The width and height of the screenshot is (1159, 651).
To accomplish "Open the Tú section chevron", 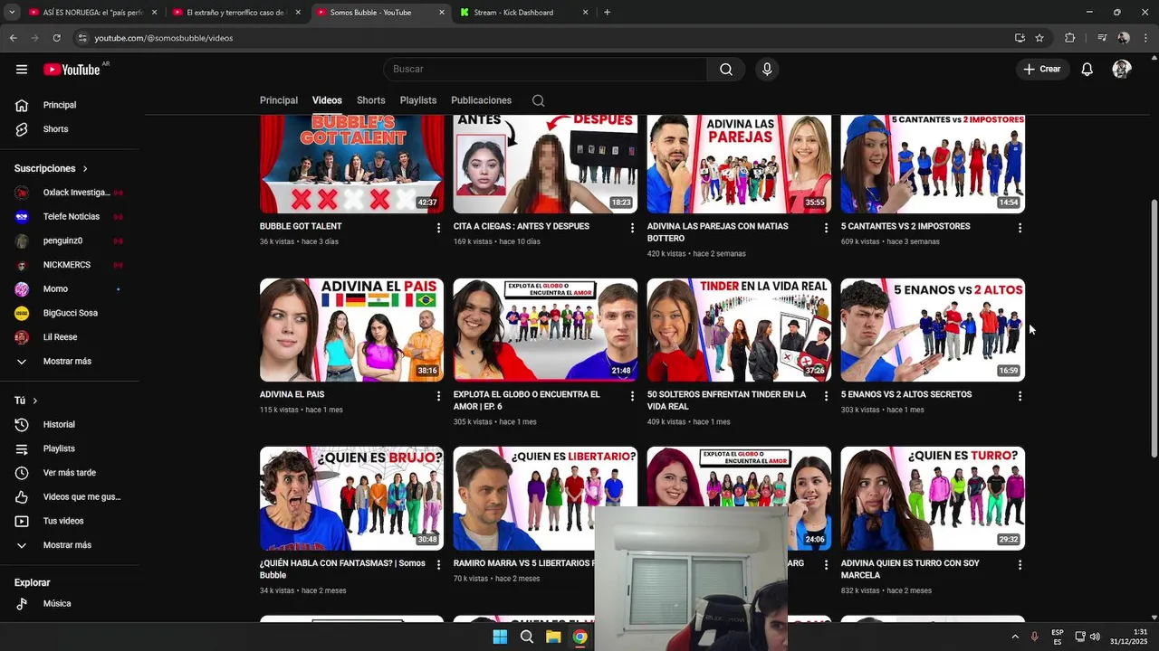I will tap(35, 401).
